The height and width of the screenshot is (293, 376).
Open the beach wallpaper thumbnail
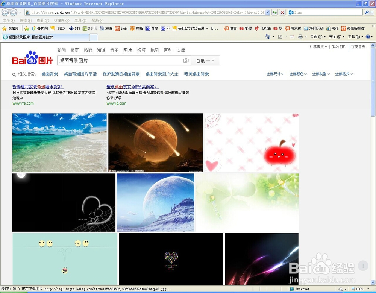tap(59, 143)
